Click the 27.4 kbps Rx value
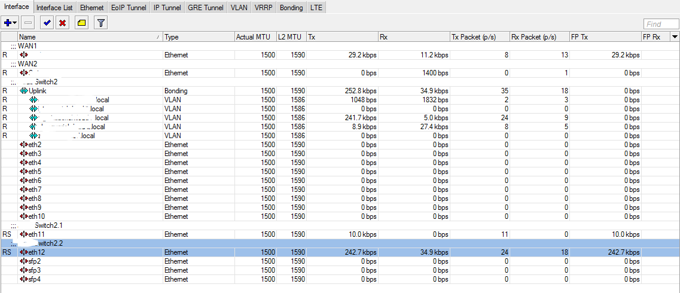The height and width of the screenshot is (293, 680). click(433, 127)
